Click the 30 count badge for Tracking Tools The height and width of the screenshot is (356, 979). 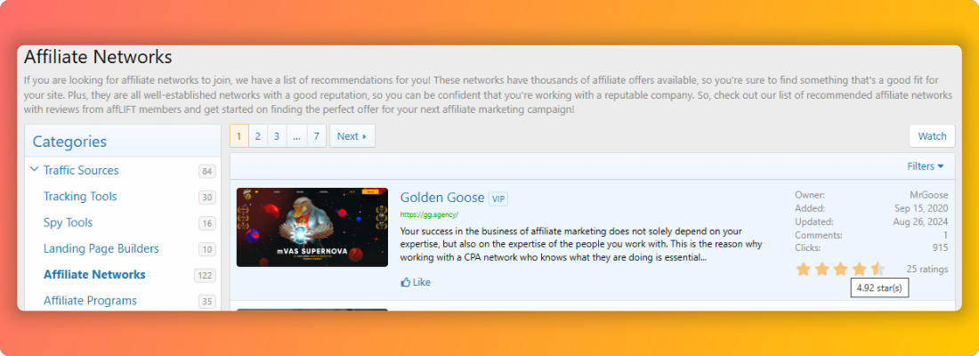point(207,198)
